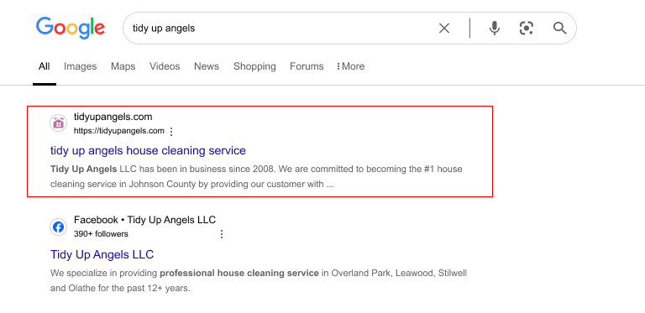Switch to the Images tab

pyautogui.click(x=81, y=66)
